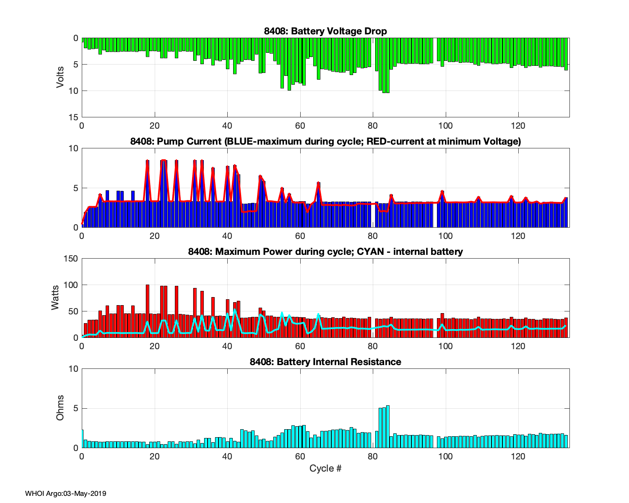
Task: Click the "Cycle #" x-axis label
Action: point(325,468)
